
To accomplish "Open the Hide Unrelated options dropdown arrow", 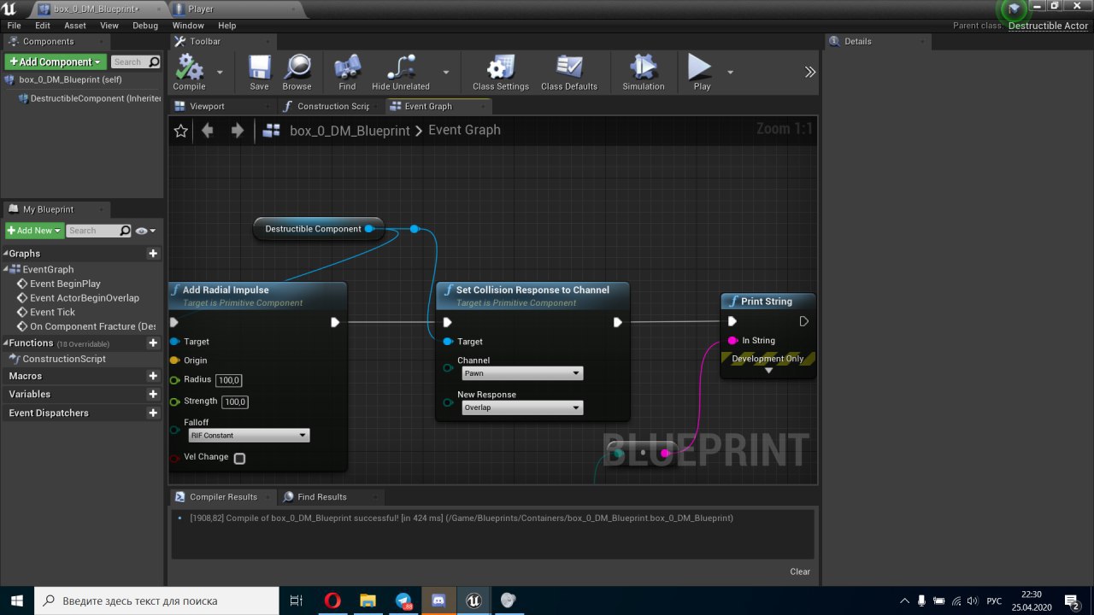I will [445, 73].
